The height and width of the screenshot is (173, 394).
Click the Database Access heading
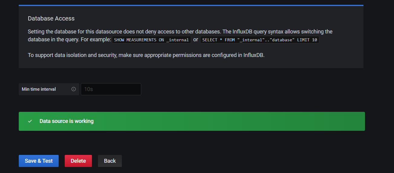tap(51, 18)
